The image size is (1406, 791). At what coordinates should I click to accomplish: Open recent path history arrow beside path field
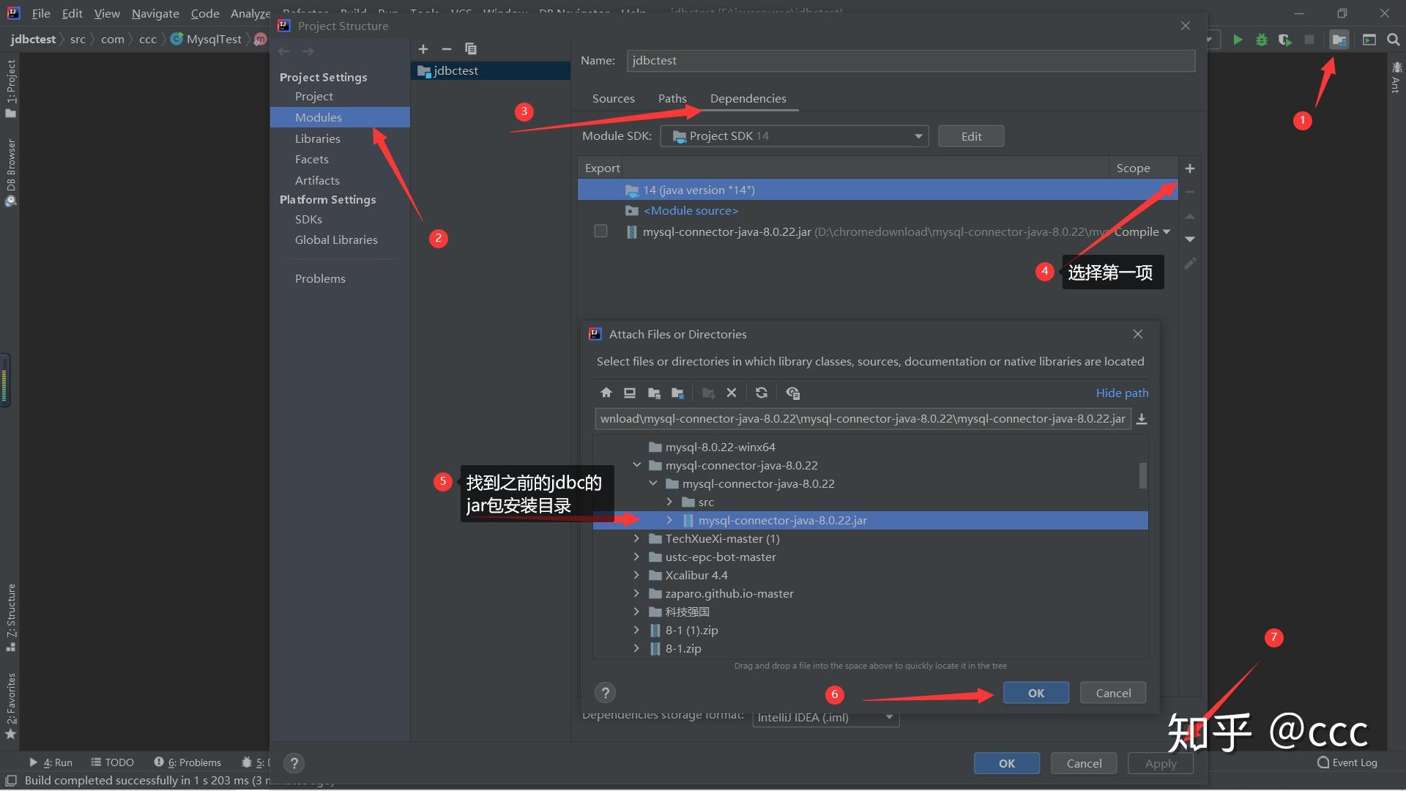click(1142, 419)
